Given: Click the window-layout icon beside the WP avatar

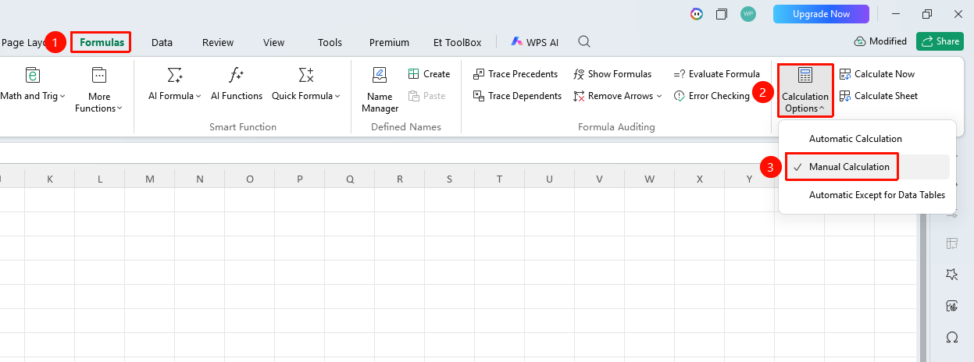Looking at the screenshot, I should tap(722, 14).
